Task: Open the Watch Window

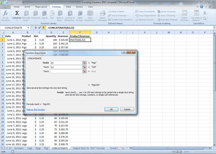Action: pos(184,16)
